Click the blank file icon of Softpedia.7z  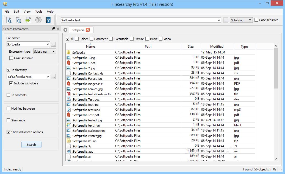(69, 146)
